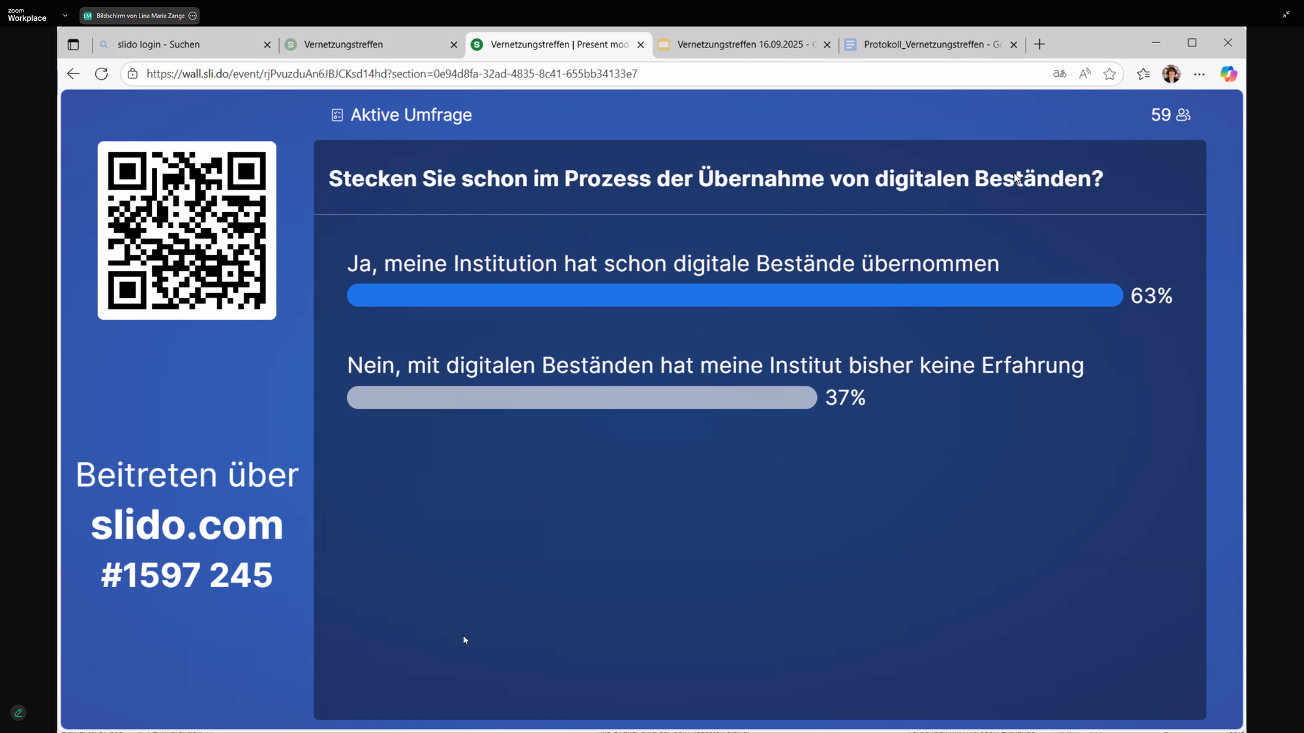The image size is (1304, 733).
Task: Open the Copilot sidebar icon
Action: coord(1228,74)
